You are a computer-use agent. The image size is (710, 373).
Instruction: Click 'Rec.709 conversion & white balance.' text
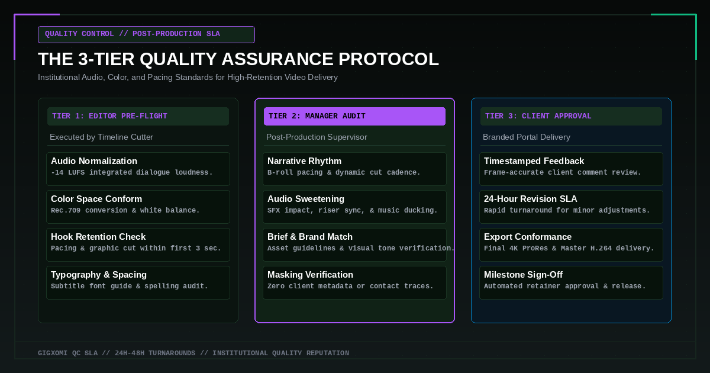(125, 210)
